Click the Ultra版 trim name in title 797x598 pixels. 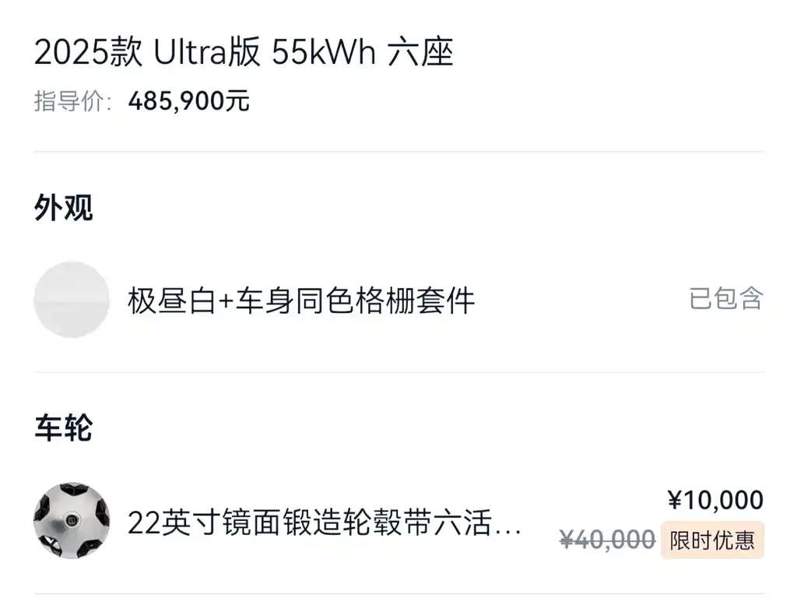click(207, 52)
